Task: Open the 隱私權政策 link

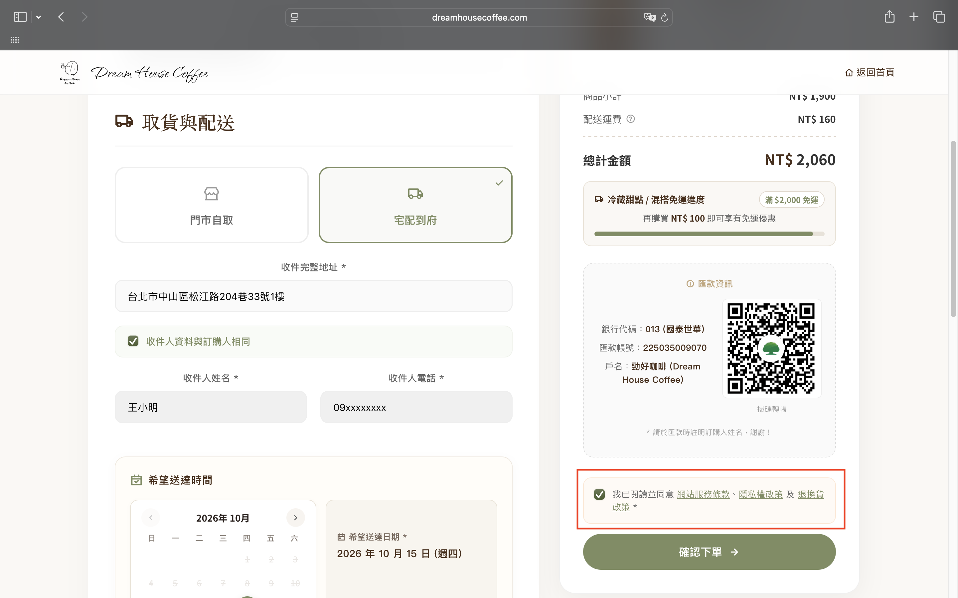Action: tap(760, 494)
